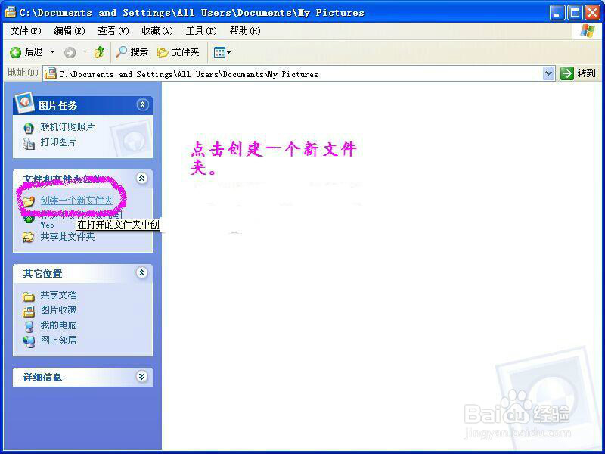Open the 文件(F) menu
Viewport: 605px width, 454px height.
tap(26, 31)
